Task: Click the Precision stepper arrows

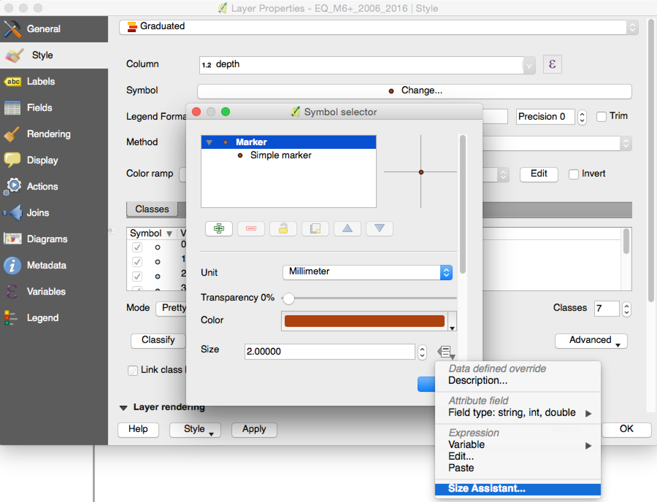Action: [x=582, y=117]
